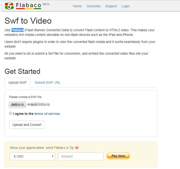Viewport: 180px width, 169px height.
Task: Click the Get Started heading
Action: (22, 71)
